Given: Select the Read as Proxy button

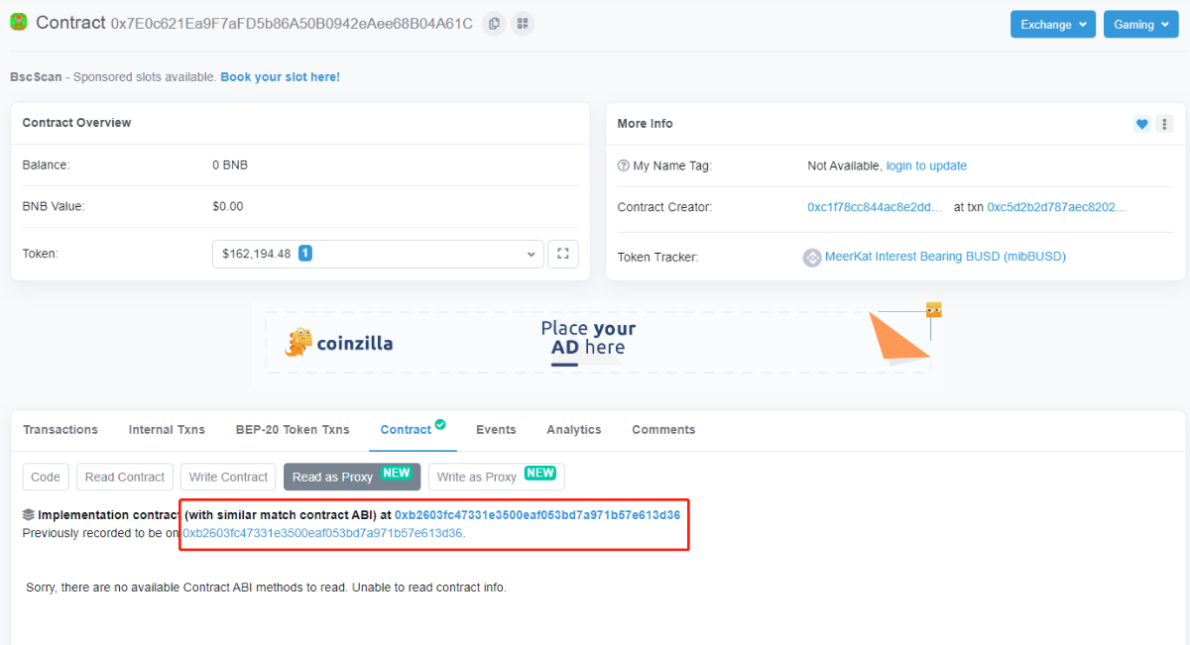Looking at the screenshot, I should pos(352,477).
